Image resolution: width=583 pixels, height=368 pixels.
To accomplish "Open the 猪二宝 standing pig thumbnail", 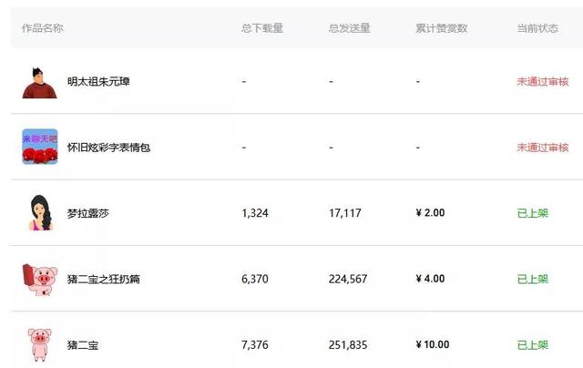I will (40, 344).
